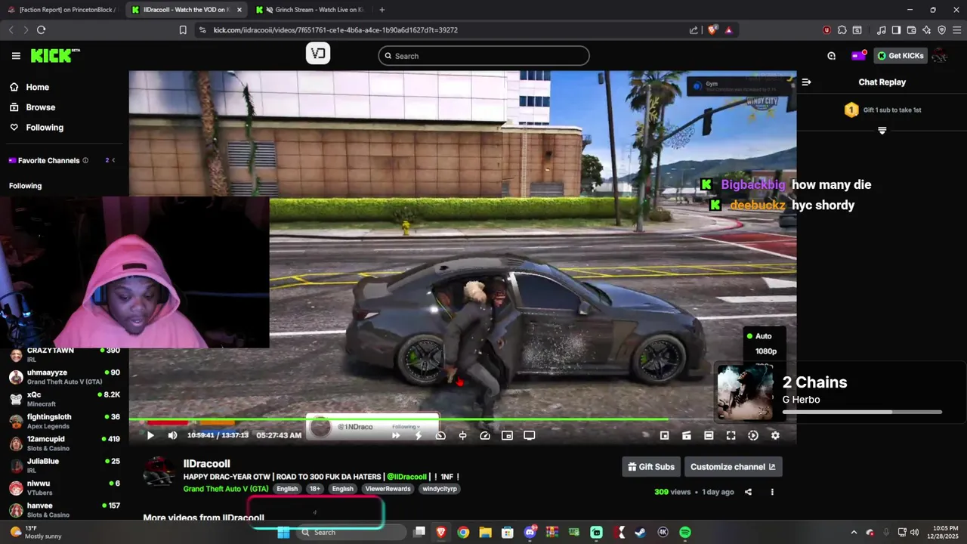
Task: Open Steam from the taskbar
Action: coord(641,532)
